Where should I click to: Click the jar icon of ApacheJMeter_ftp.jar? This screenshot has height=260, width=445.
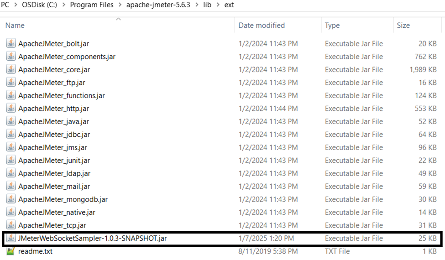tap(11, 83)
